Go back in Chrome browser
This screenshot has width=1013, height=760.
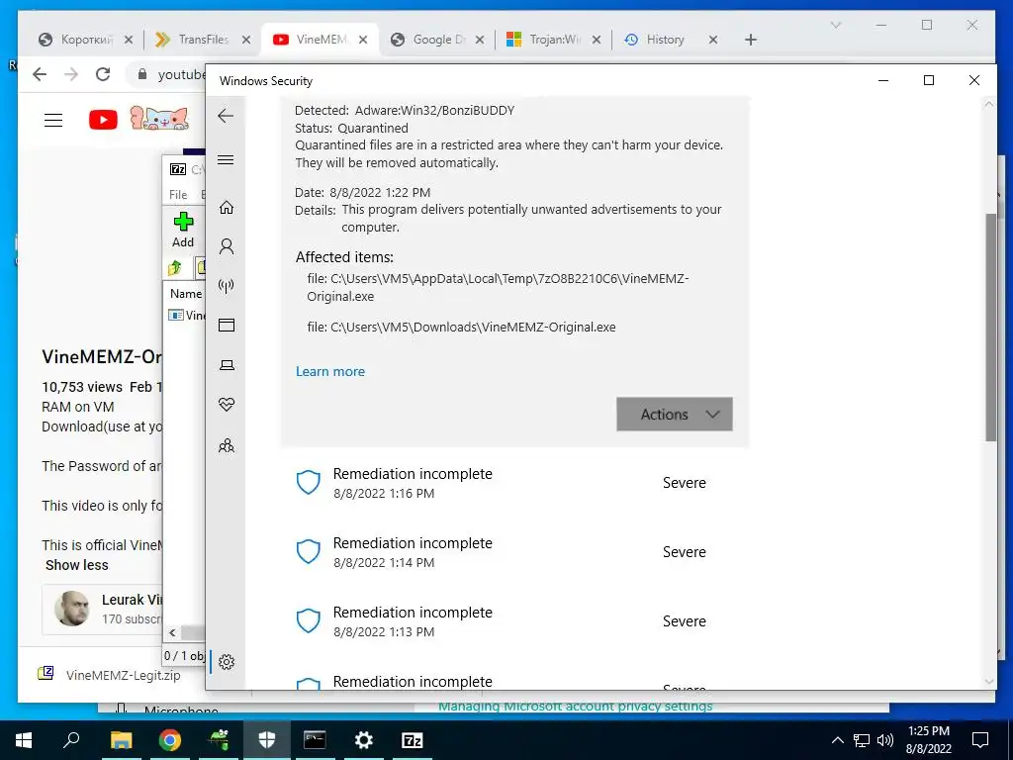[x=40, y=74]
